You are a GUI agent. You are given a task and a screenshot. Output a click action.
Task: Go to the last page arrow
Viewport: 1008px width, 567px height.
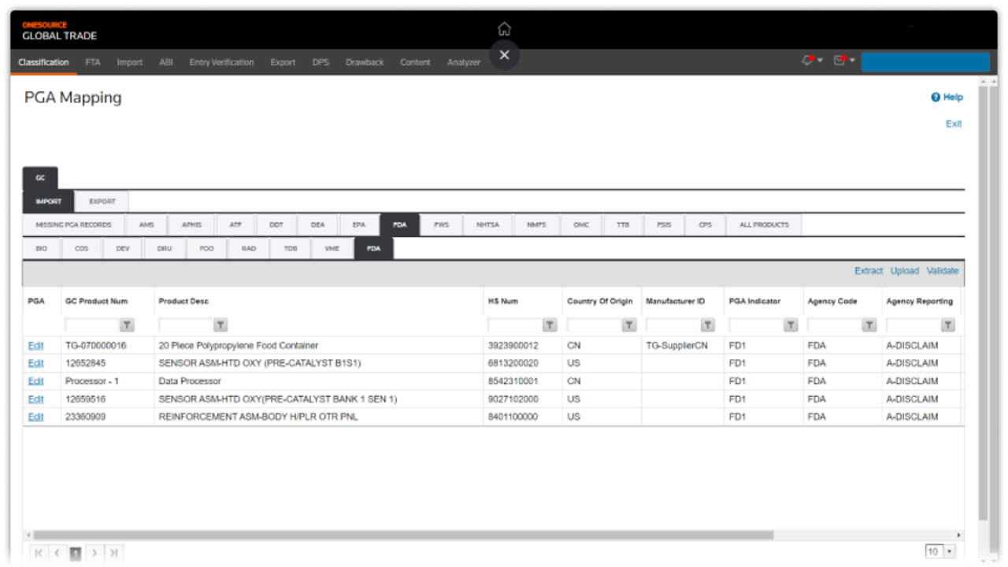tap(113, 554)
